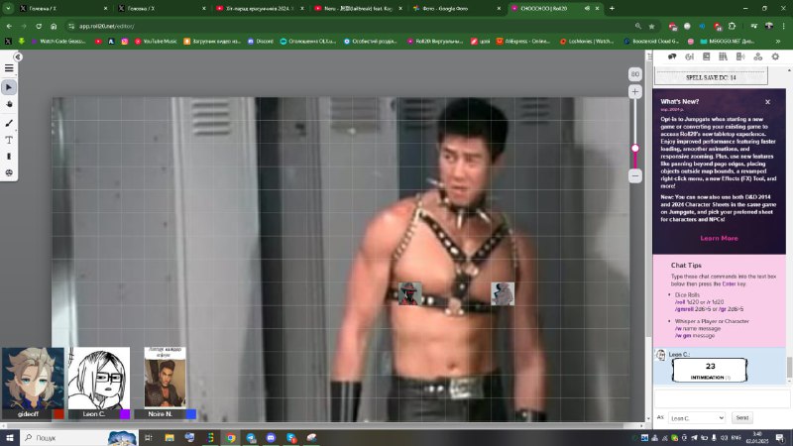The height and width of the screenshot is (446, 793).
Task: Mute the Roll20 tab audio icon
Action: click(587, 9)
